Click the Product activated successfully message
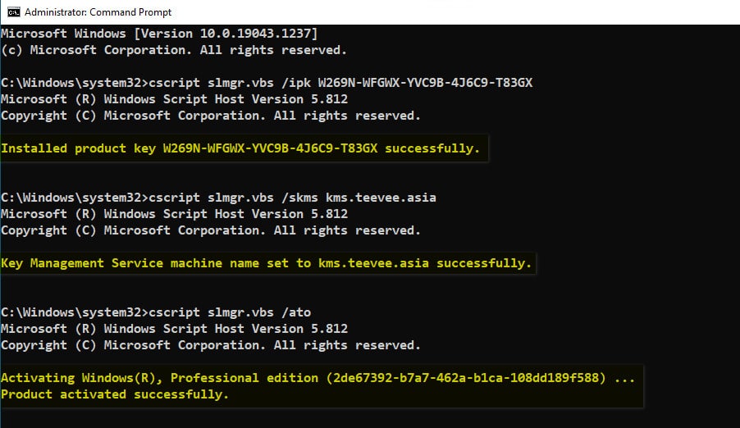The height and width of the screenshot is (428, 740). [115, 394]
